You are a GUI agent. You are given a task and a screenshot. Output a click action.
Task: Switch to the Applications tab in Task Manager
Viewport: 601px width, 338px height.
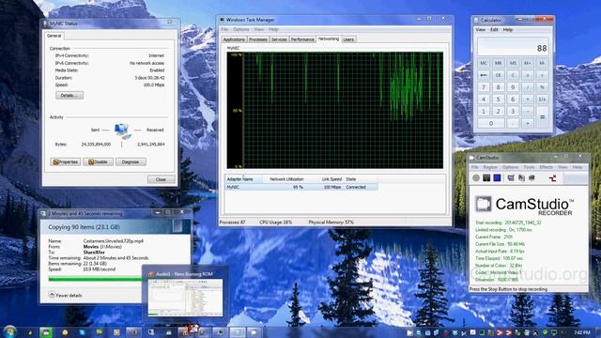pos(234,39)
